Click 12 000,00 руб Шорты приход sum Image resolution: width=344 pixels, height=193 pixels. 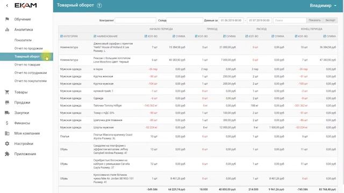click(x=227, y=128)
